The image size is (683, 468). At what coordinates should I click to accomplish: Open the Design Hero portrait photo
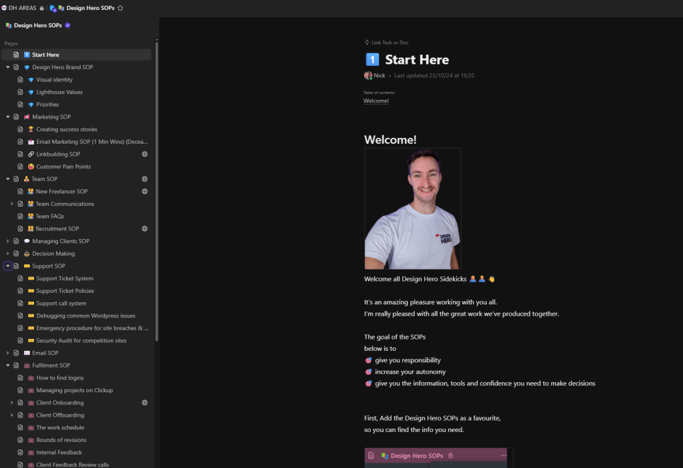click(x=412, y=208)
